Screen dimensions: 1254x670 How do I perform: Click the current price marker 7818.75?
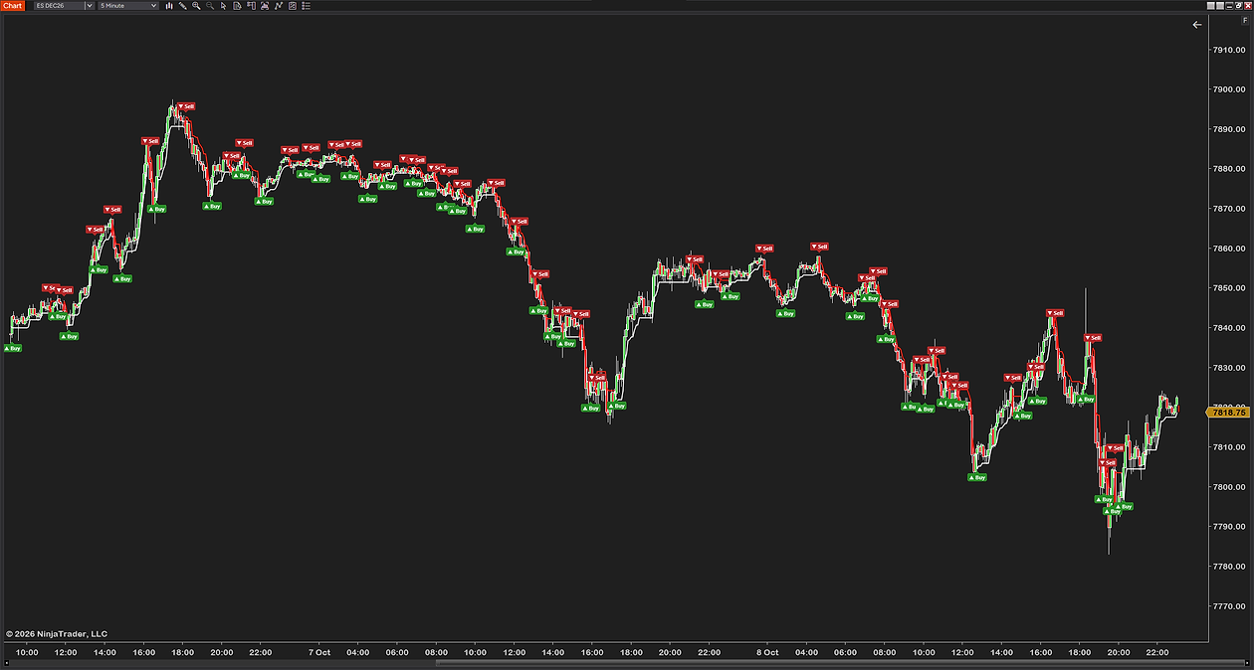(x=1229, y=412)
